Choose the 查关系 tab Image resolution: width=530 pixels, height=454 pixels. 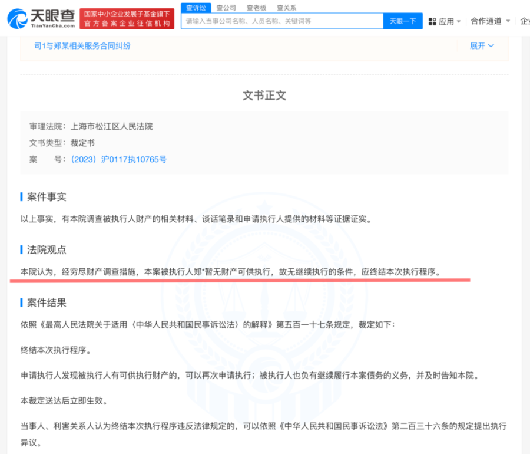(286, 8)
